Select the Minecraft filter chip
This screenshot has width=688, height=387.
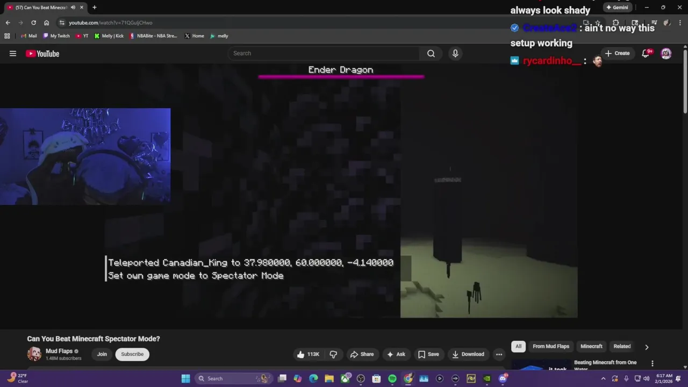point(591,346)
